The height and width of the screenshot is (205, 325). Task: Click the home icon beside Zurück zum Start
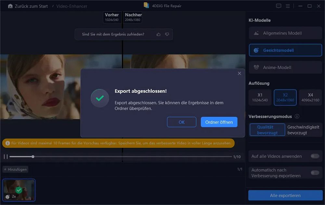(10, 6)
